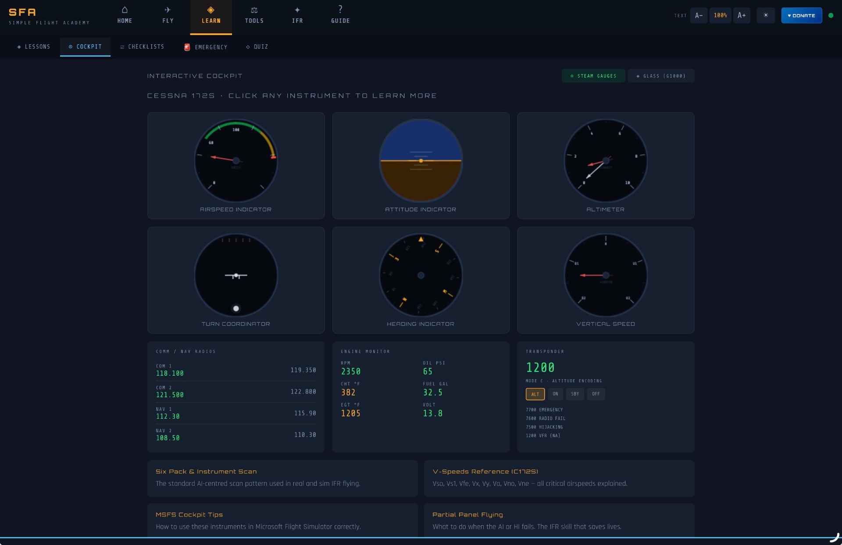Screen dimensions: 842x545
Task: Click the Donate button
Action: coord(801,15)
